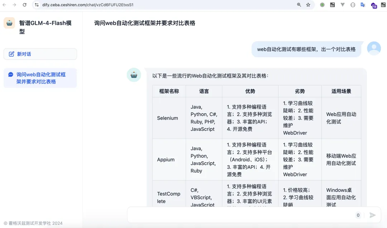This screenshot has width=387, height=228.
Task: Open the last Se extension icon
Action: 383,5
